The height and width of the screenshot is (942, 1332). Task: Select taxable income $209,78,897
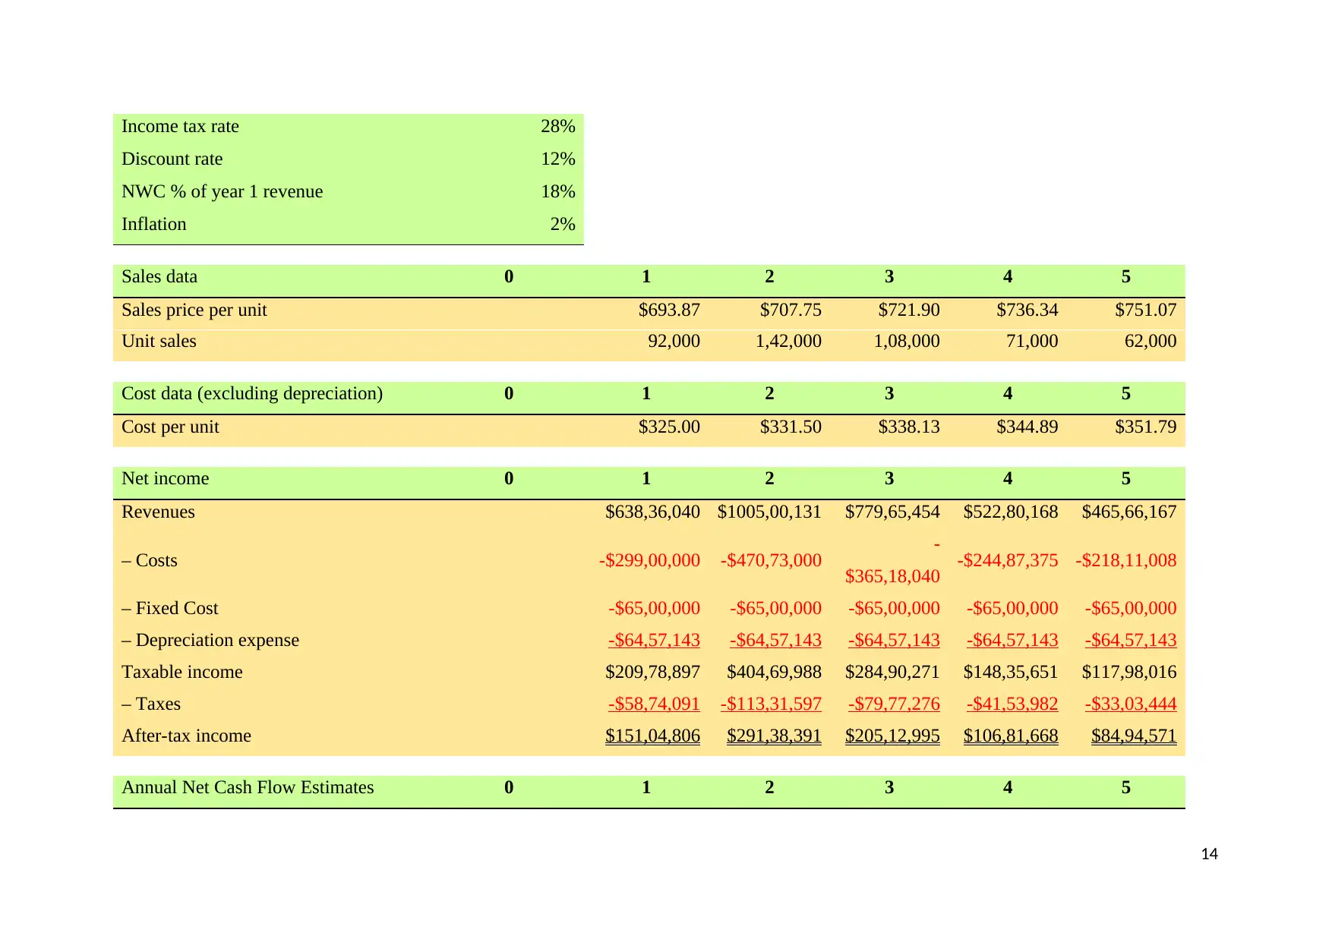coord(652,672)
